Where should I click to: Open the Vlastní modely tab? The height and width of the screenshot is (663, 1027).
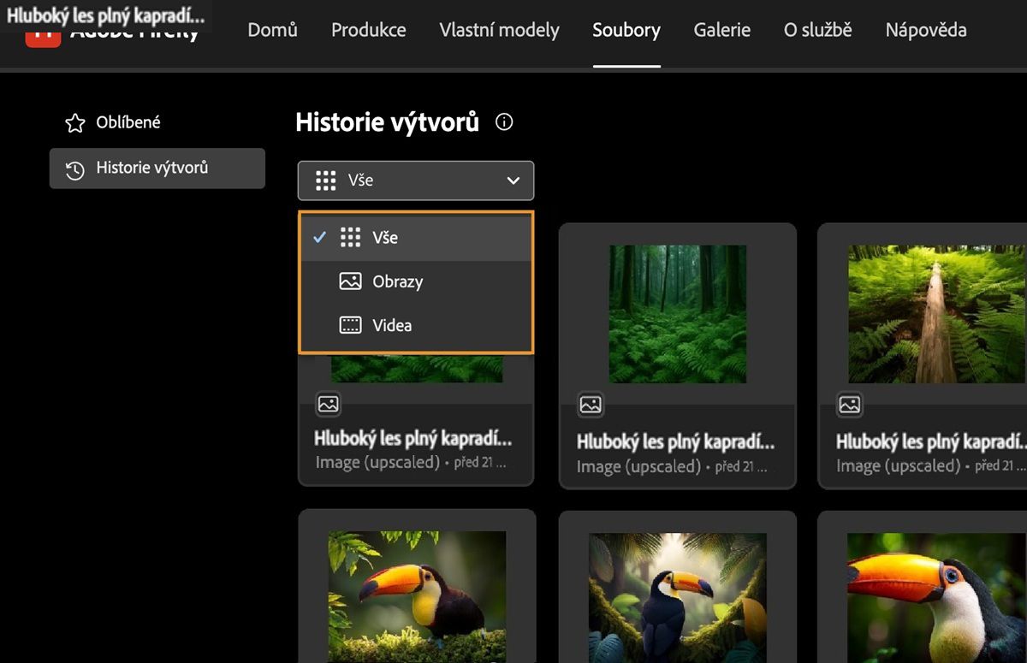click(x=499, y=30)
